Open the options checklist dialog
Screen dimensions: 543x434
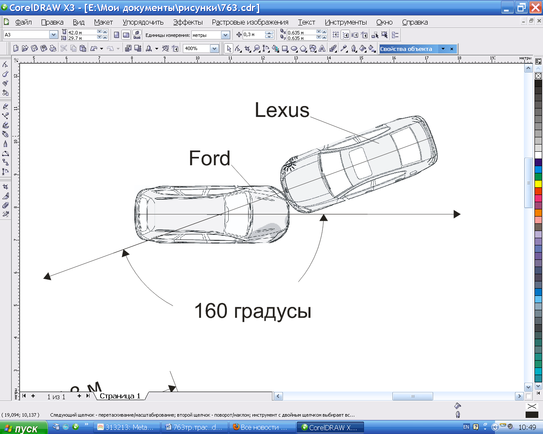pyautogui.click(x=395, y=35)
